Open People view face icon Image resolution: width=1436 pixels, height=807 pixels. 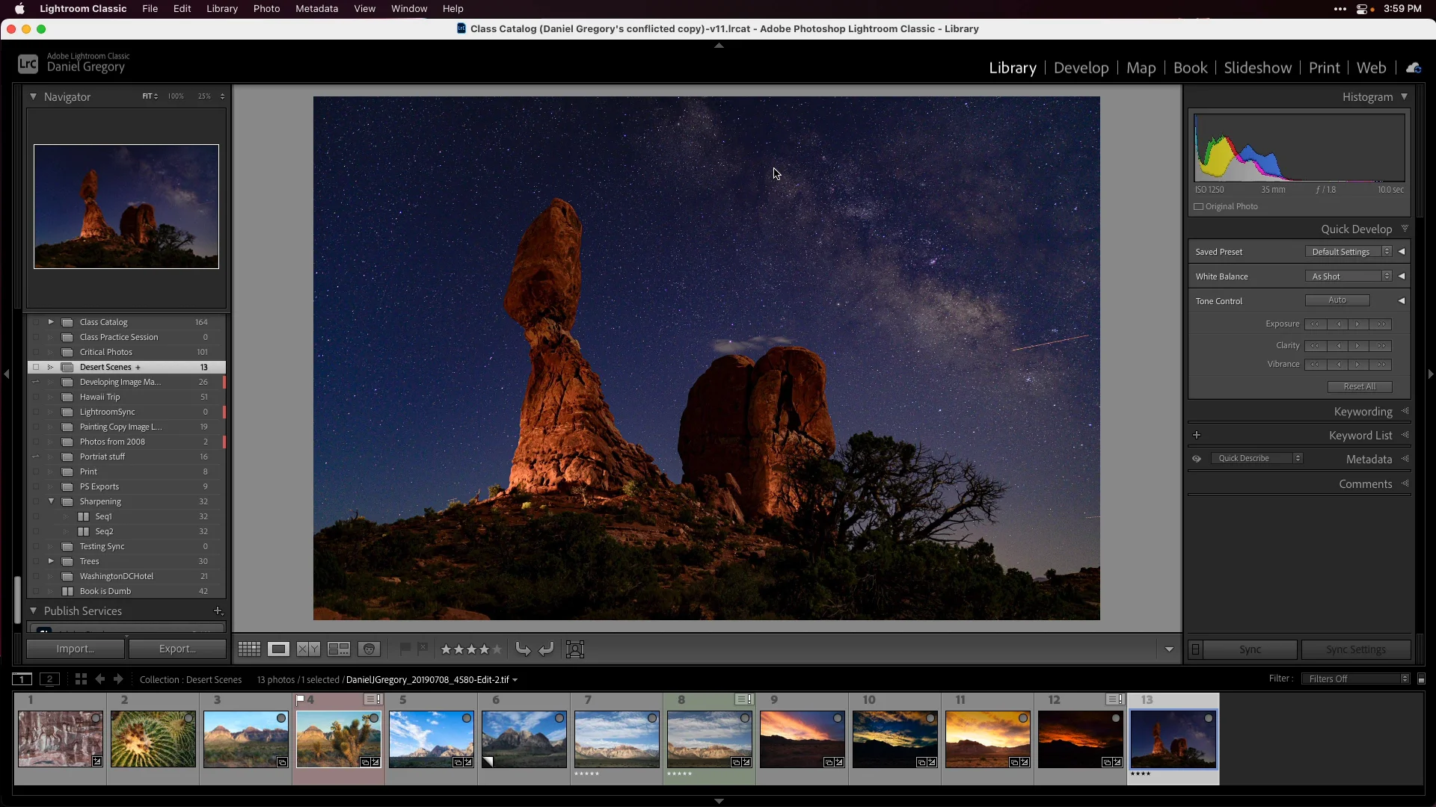tap(369, 649)
